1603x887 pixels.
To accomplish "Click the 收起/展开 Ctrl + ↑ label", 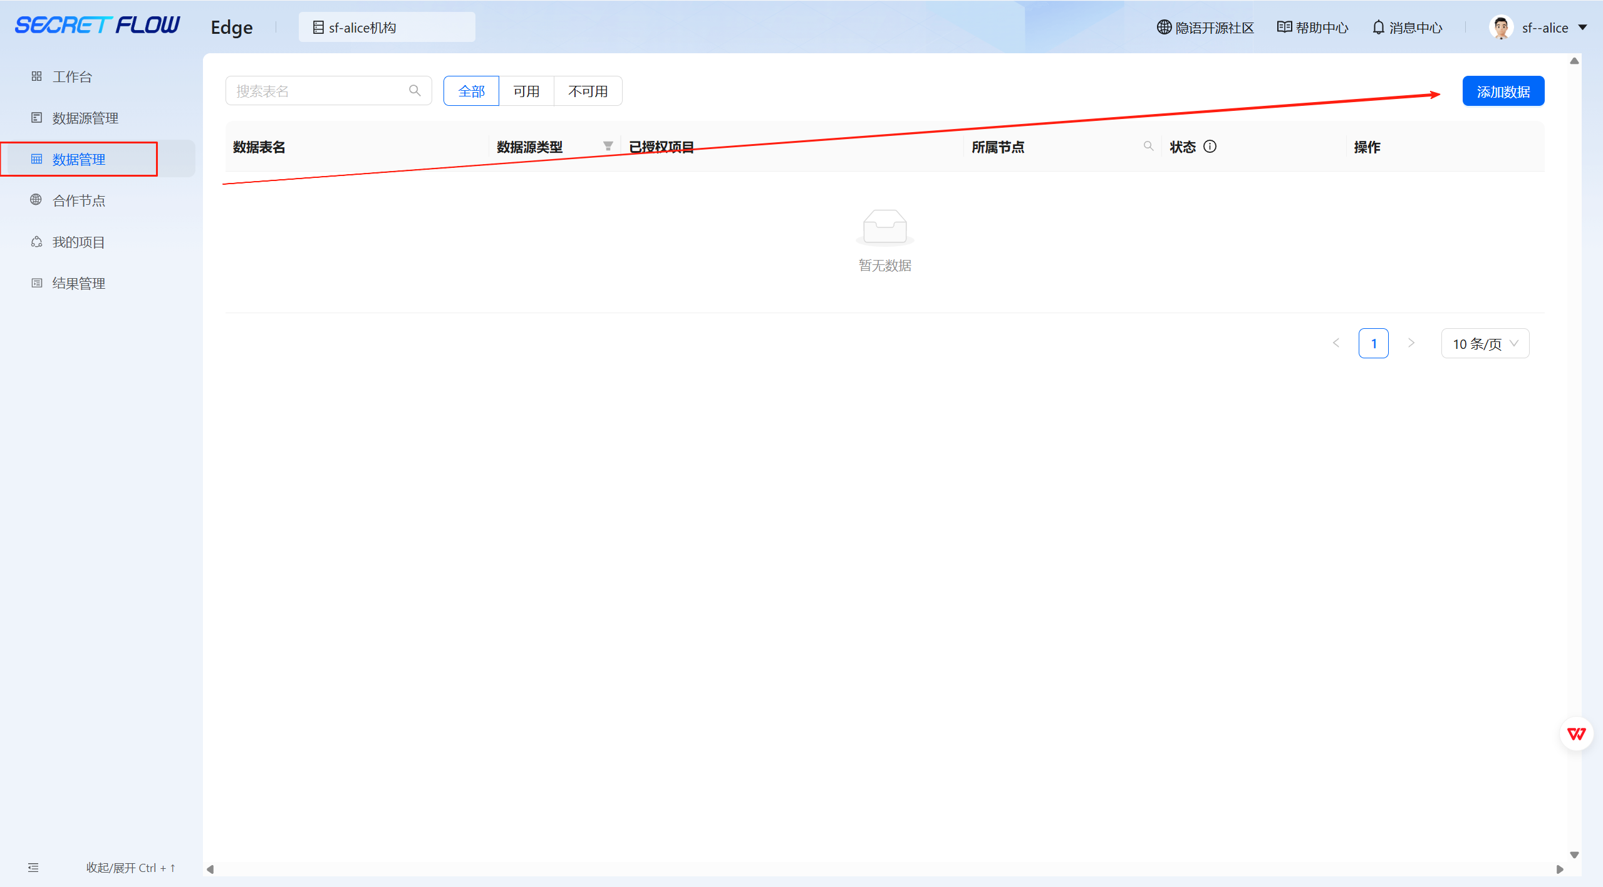I will click(x=131, y=868).
